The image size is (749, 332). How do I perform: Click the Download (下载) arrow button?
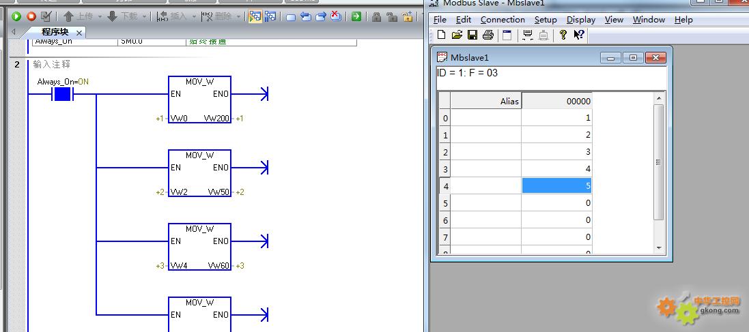(x=122, y=16)
